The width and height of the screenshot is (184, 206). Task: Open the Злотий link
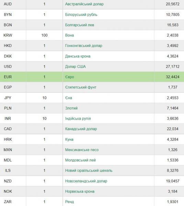[71, 108]
